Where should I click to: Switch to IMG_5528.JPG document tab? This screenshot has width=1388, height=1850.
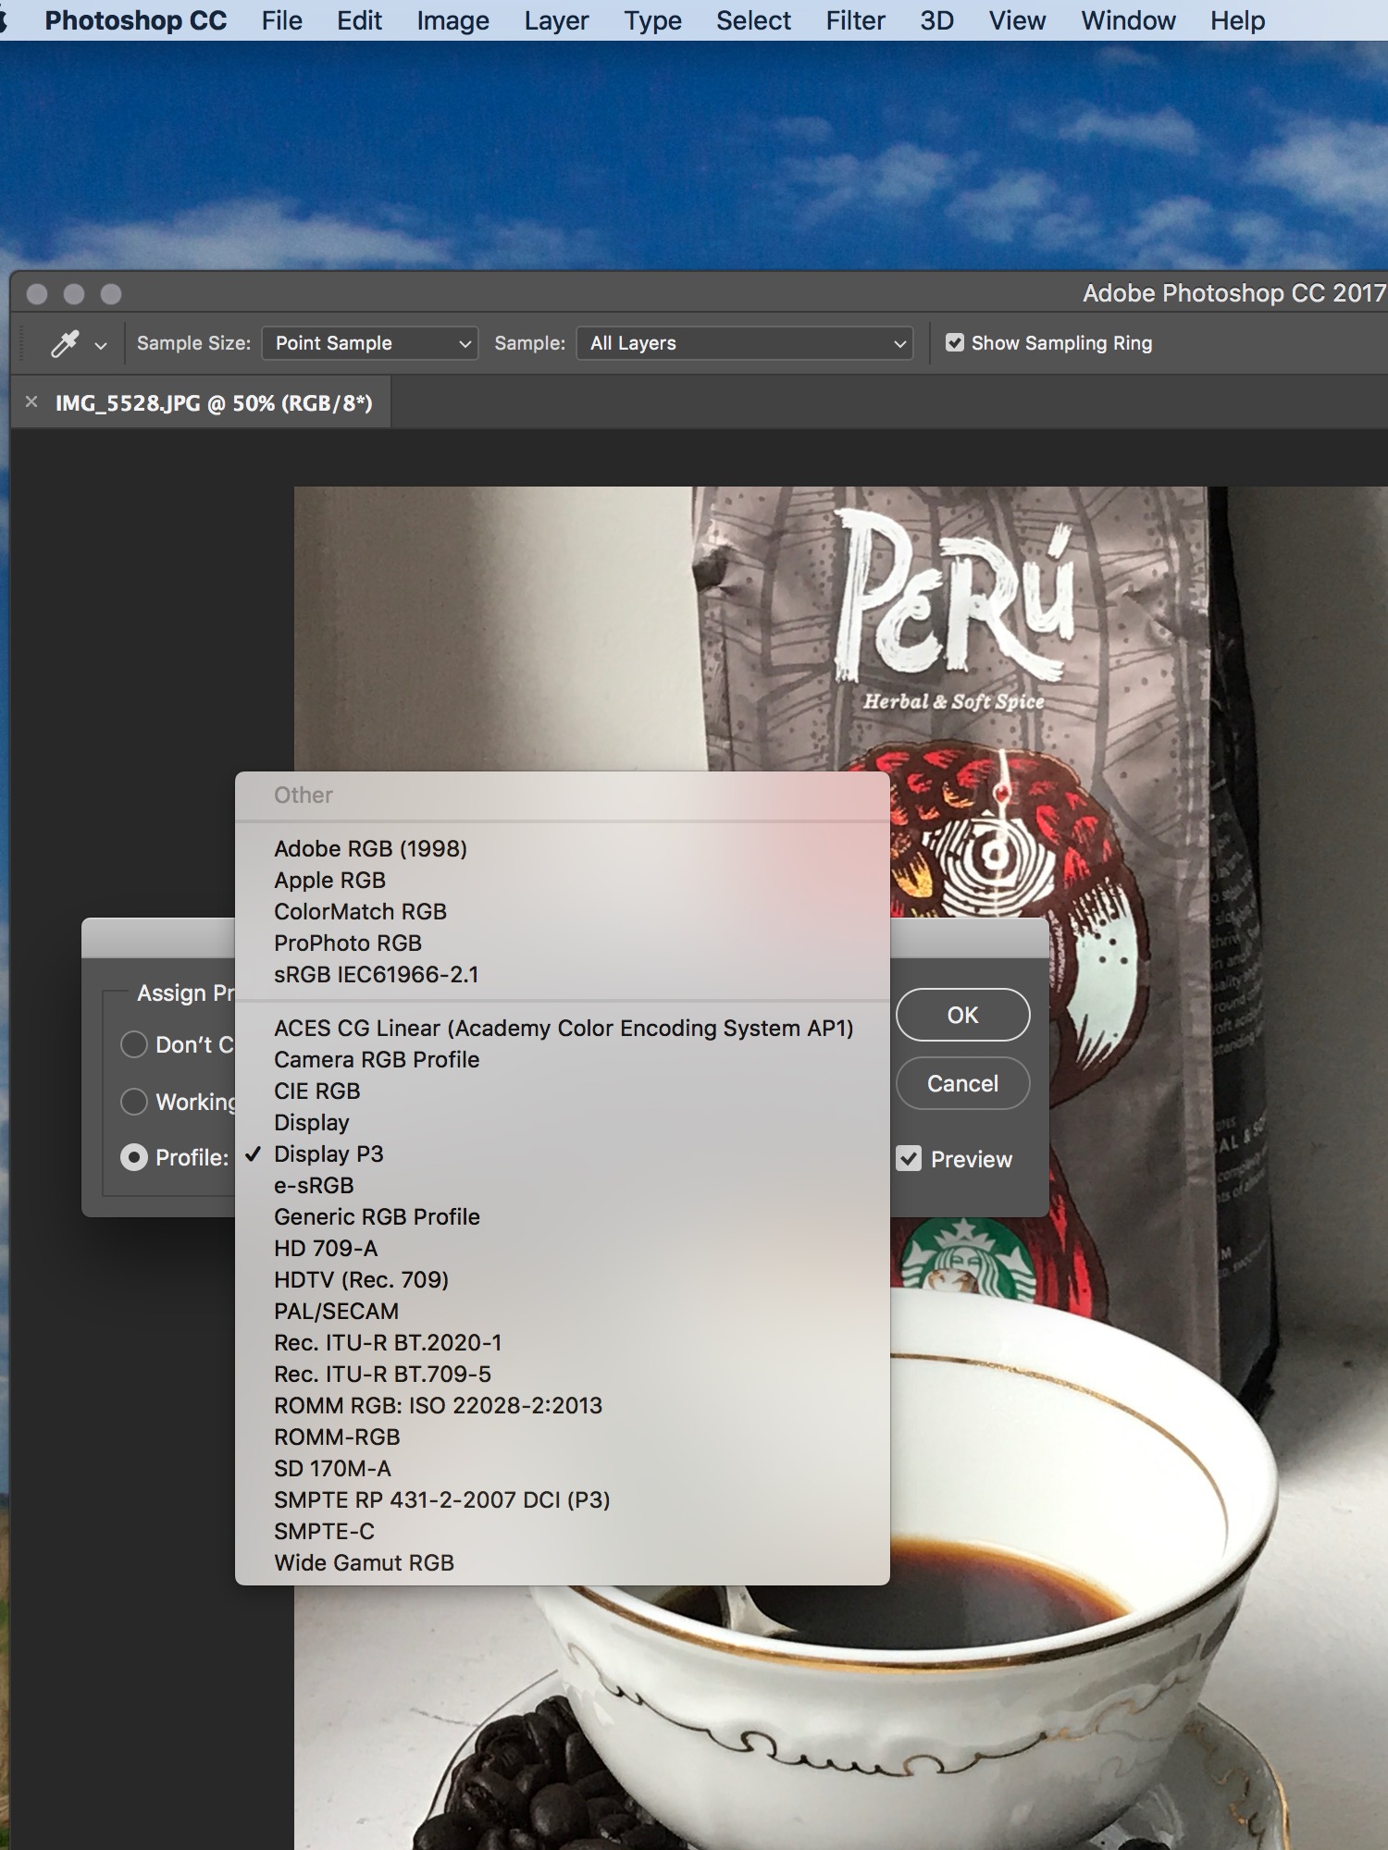pos(213,403)
